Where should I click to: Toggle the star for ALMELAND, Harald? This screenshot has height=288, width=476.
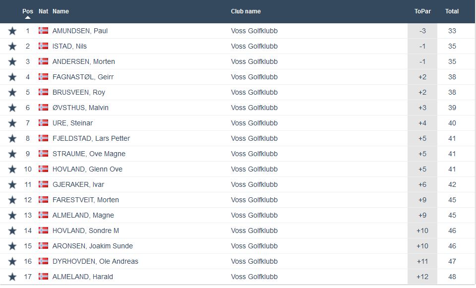tap(12, 277)
